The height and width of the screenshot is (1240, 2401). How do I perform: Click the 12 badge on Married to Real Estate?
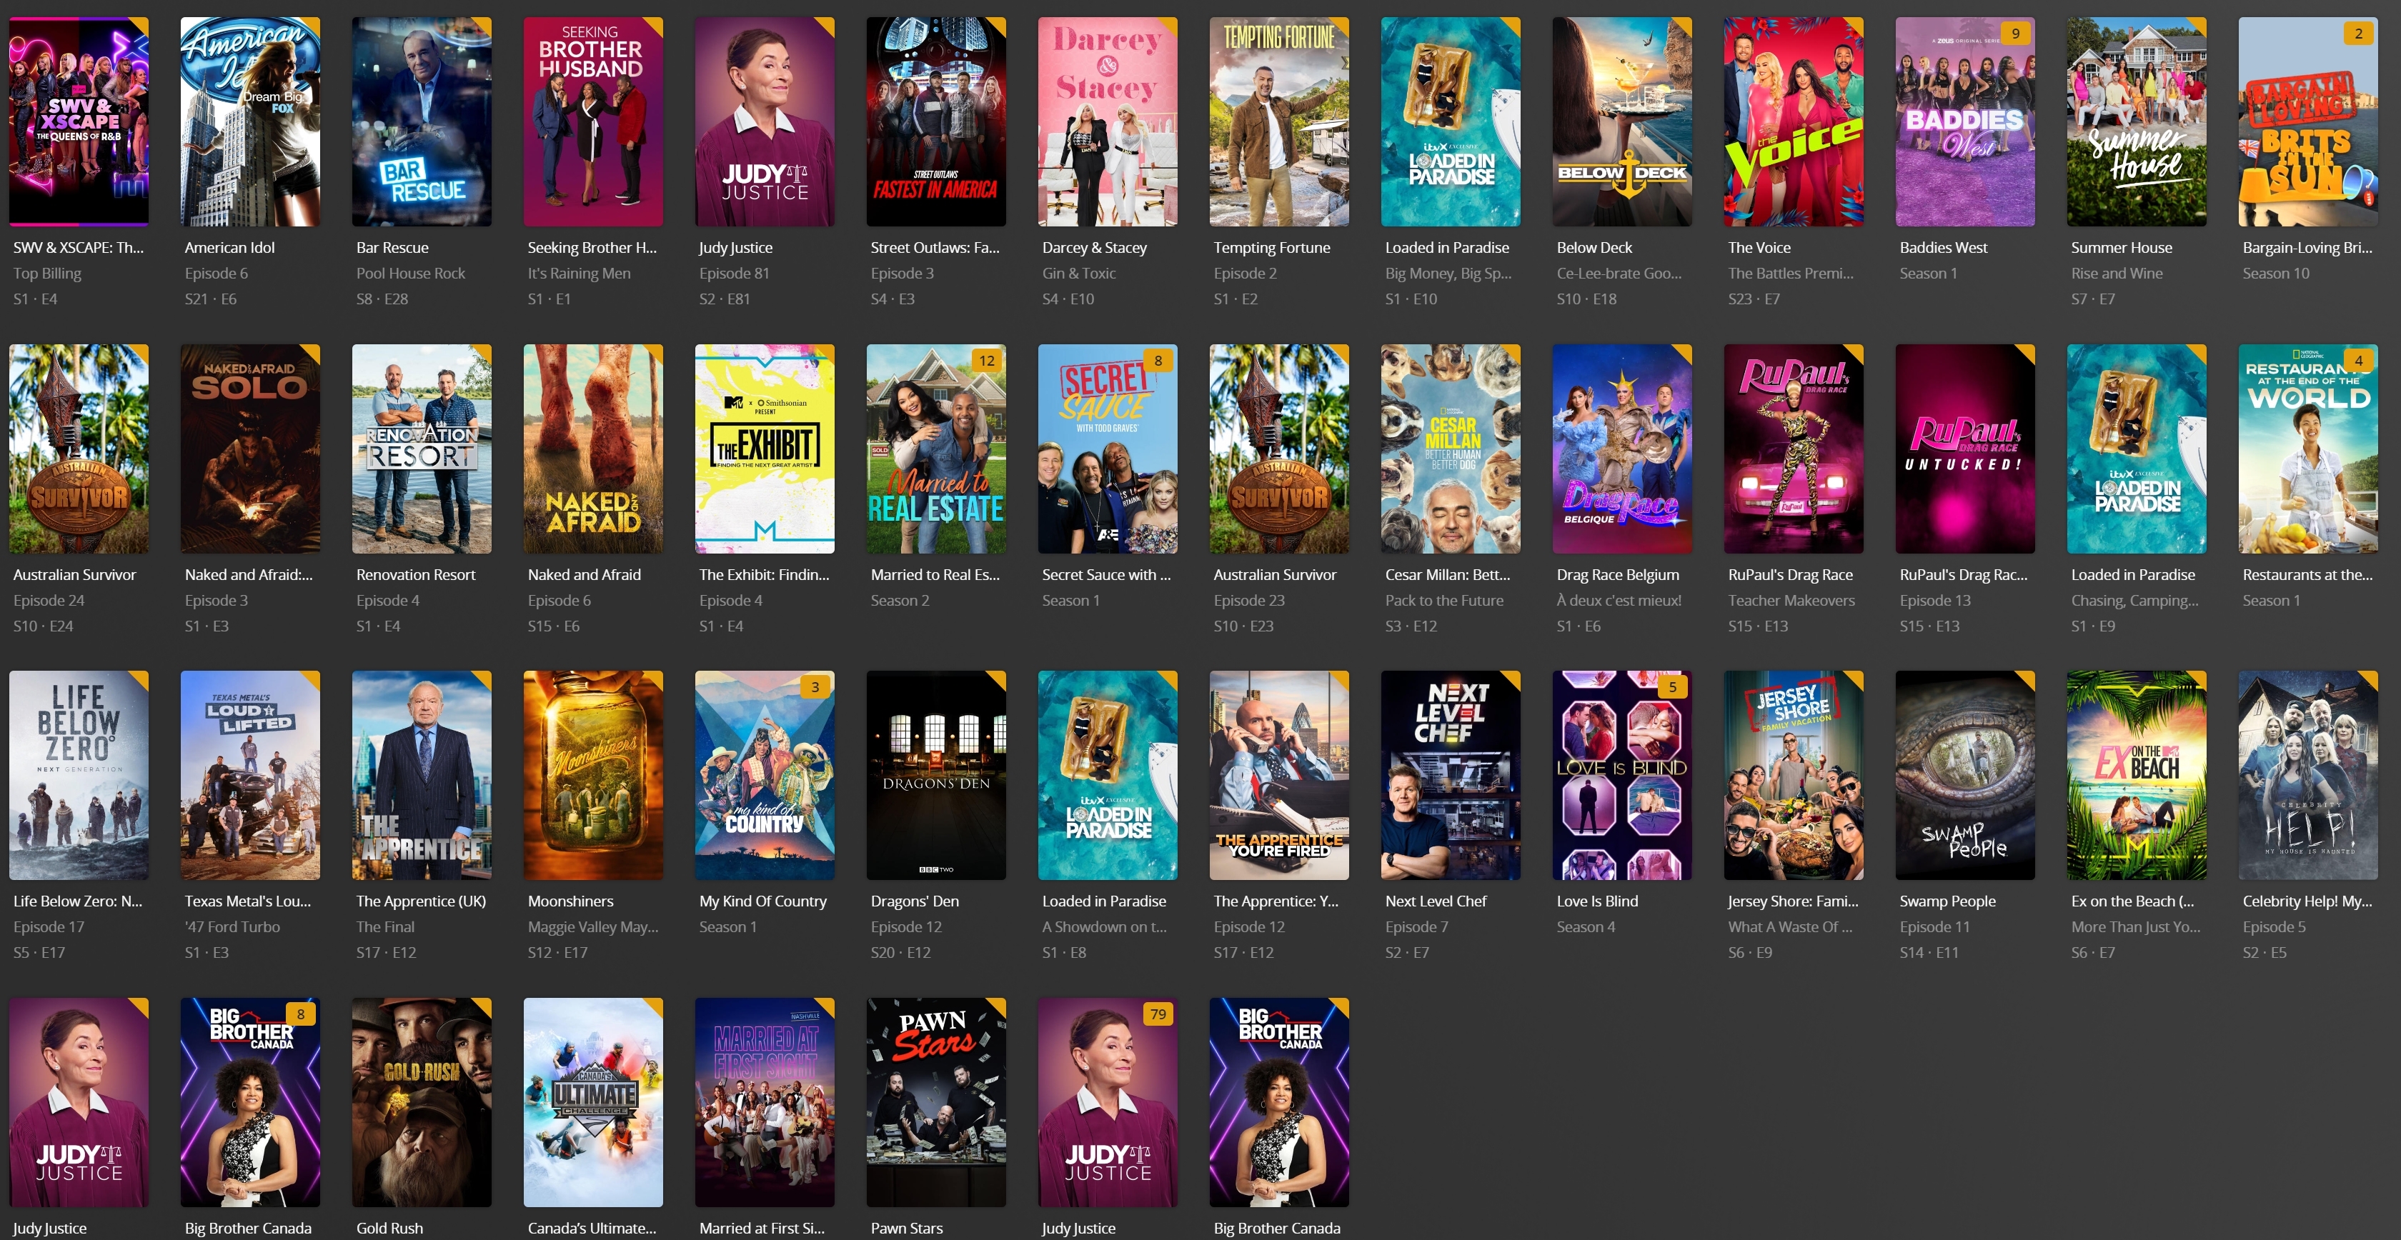coord(986,361)
